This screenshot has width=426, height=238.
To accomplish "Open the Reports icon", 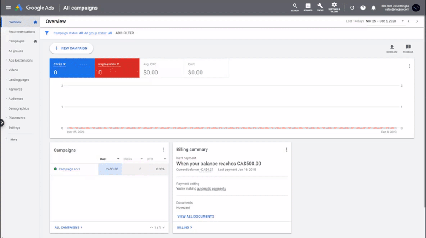I will [308, 7].
